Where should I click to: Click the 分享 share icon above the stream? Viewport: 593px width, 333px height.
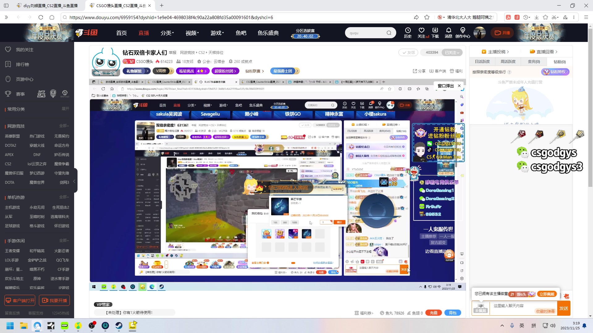coord(419,71)
